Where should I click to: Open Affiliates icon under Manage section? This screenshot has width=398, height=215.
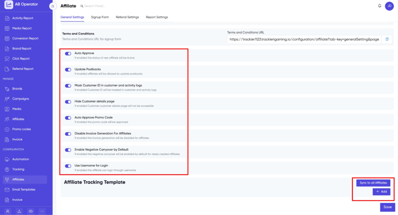point(7,119)
